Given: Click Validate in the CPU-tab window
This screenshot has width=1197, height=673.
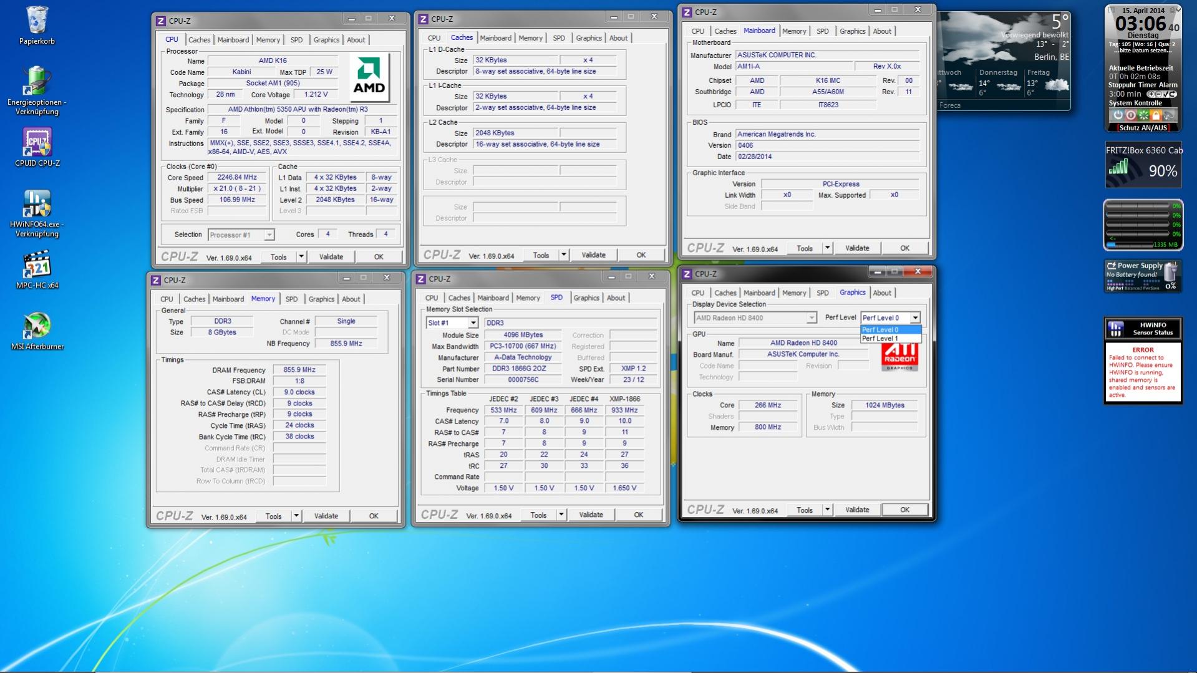Looking at the screenshot, I should pyautogui.click(x=331, y=257).
